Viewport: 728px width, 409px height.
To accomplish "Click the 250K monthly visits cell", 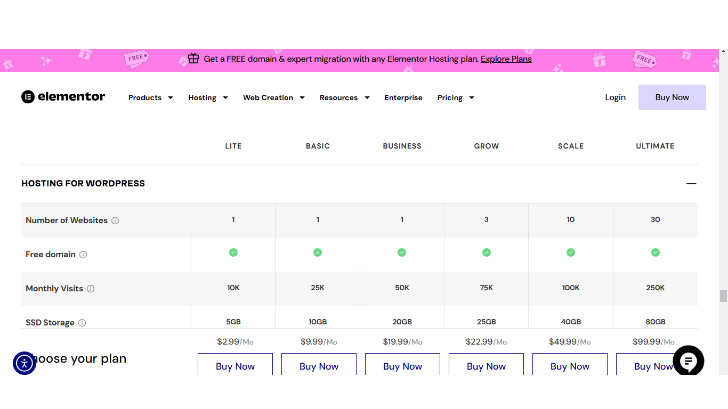I will point(656,288).
